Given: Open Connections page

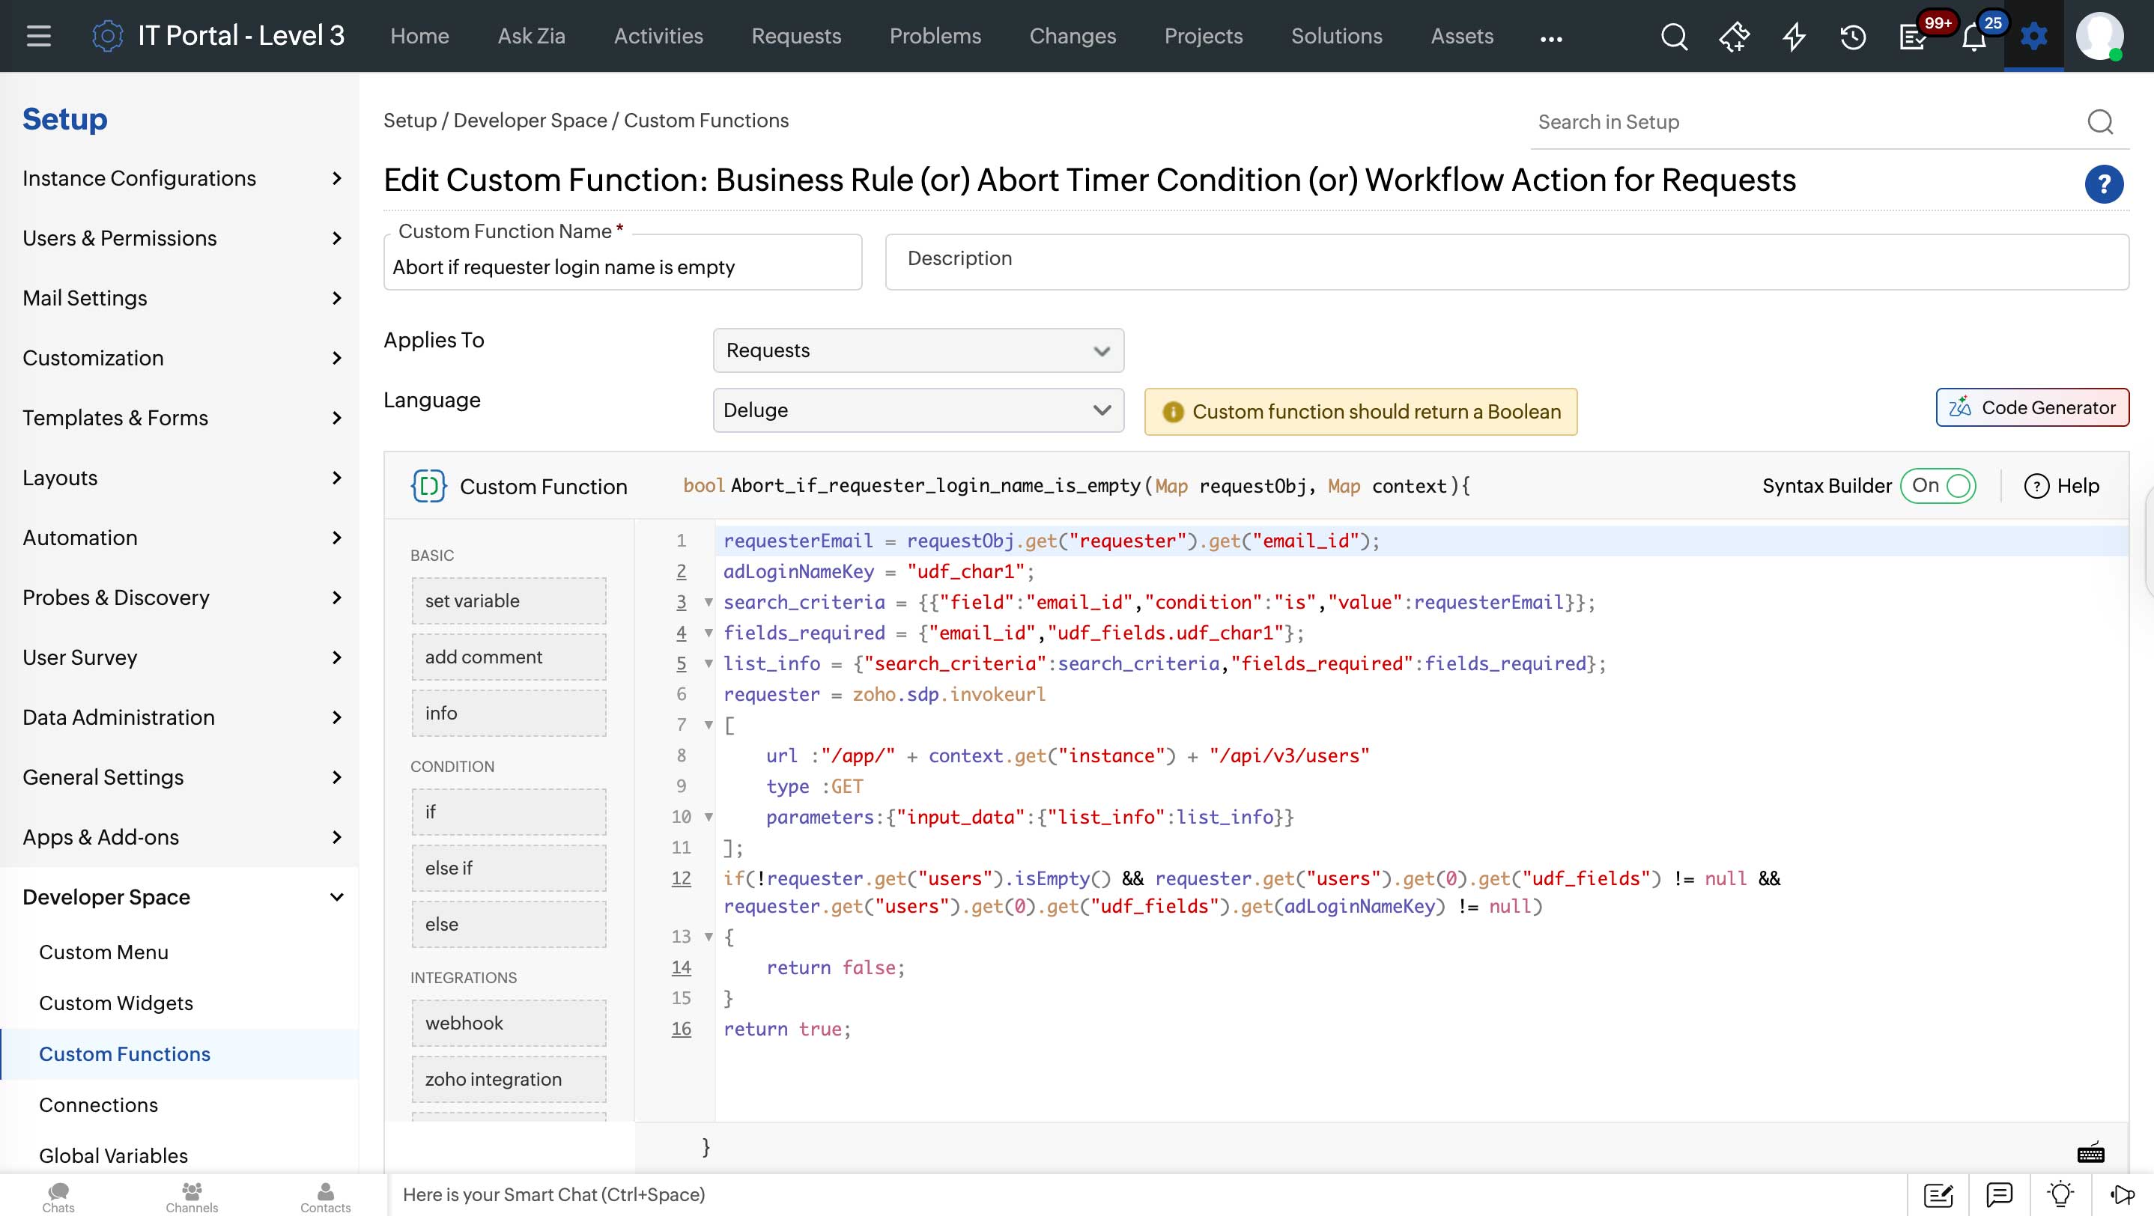Looking at the screenshot, I should click(x=99, y=1105).
